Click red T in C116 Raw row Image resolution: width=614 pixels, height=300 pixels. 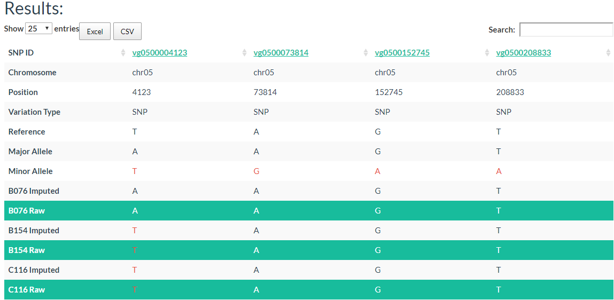pos(135,289)
